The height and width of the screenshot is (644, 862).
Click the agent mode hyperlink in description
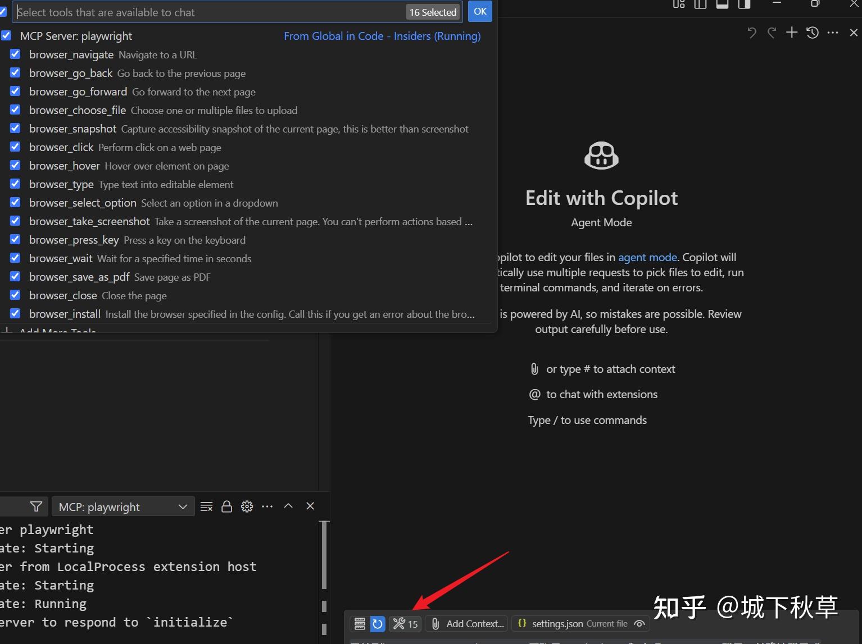[x=647, y=257]
